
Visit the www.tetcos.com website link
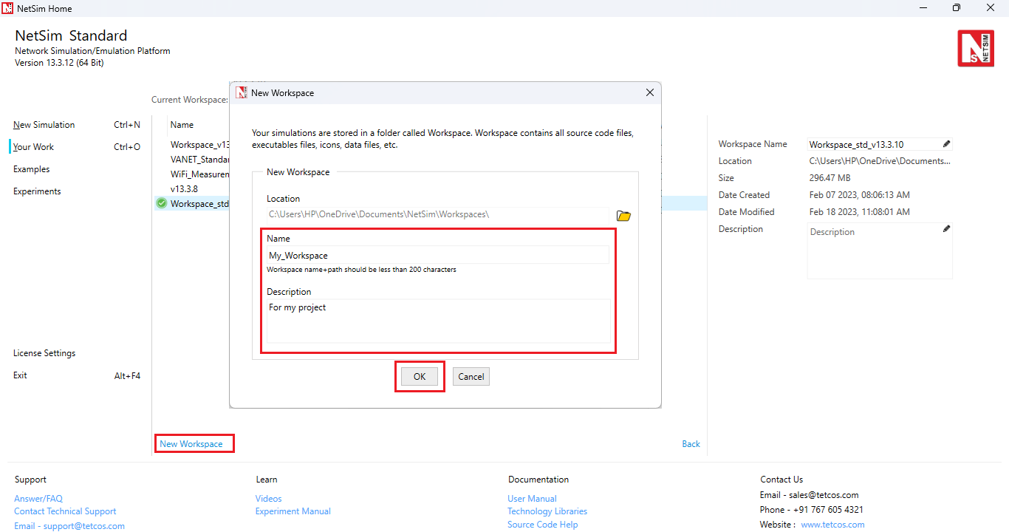click(832, 525)
